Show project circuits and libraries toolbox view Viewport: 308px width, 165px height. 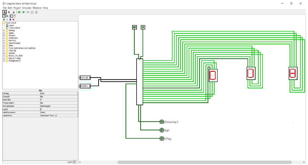4,16
